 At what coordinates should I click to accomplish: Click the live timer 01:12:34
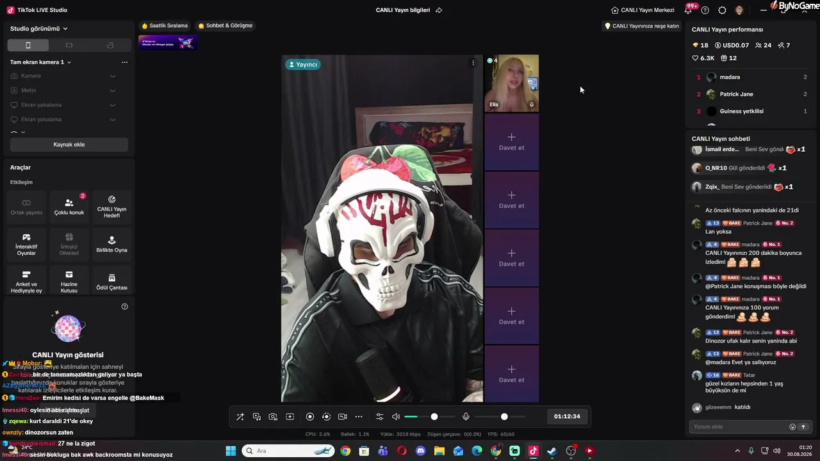coord(567,417)
